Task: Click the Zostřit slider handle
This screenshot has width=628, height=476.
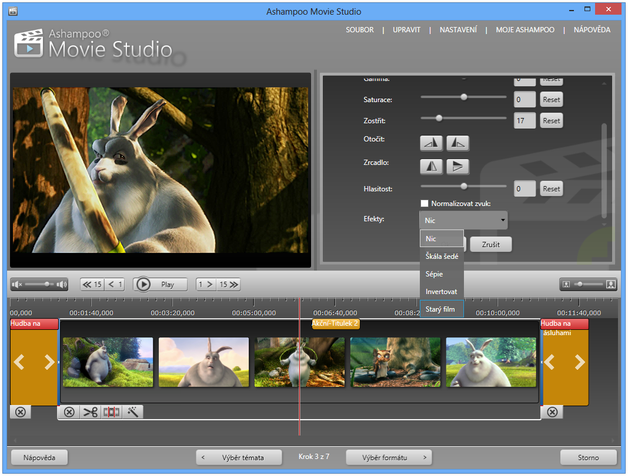Action: 439,118
